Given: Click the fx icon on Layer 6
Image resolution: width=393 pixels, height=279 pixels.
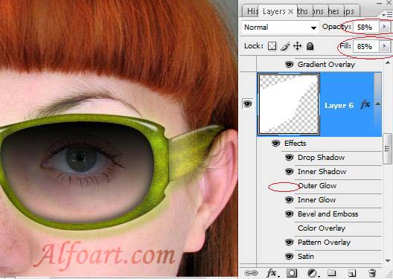Looking at the screenshot, I should (x=365, y=104).
